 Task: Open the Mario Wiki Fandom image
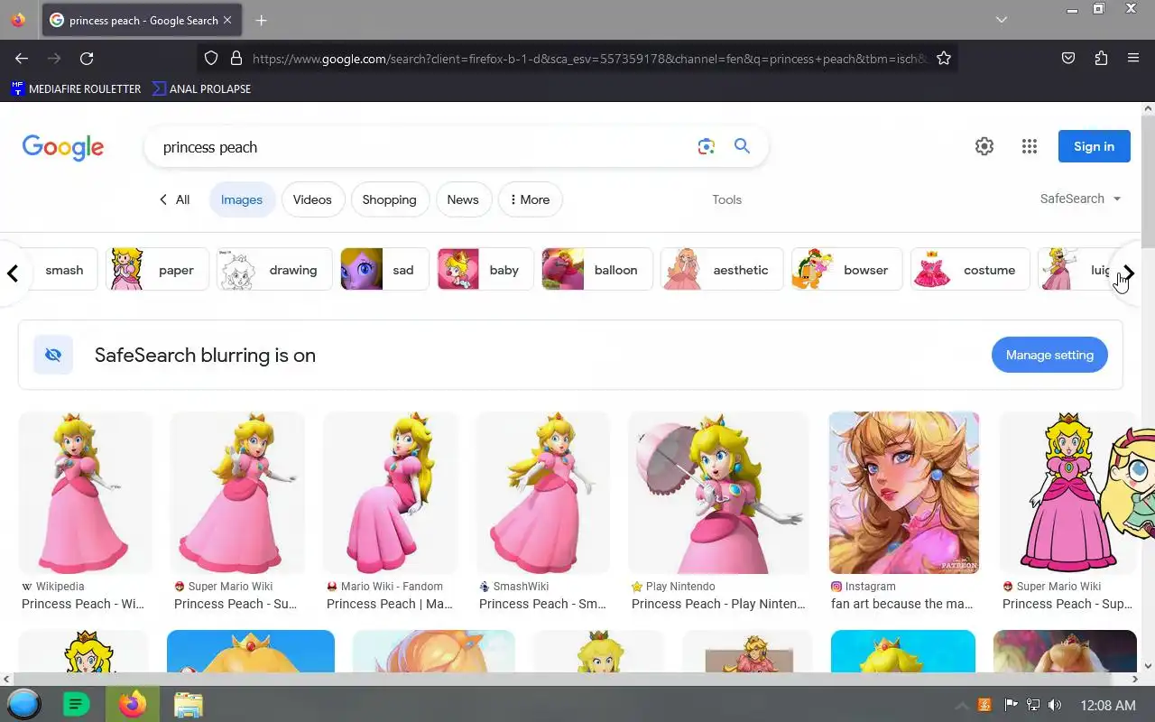(390, 493)
